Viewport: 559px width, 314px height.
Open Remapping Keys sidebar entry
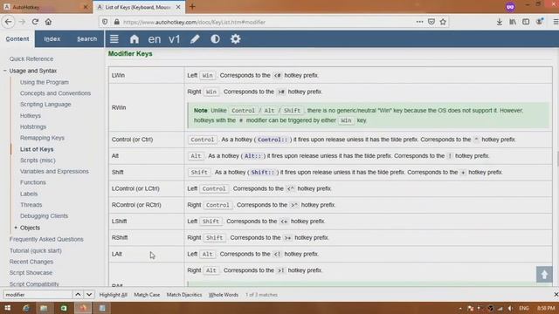coord(42,138)
